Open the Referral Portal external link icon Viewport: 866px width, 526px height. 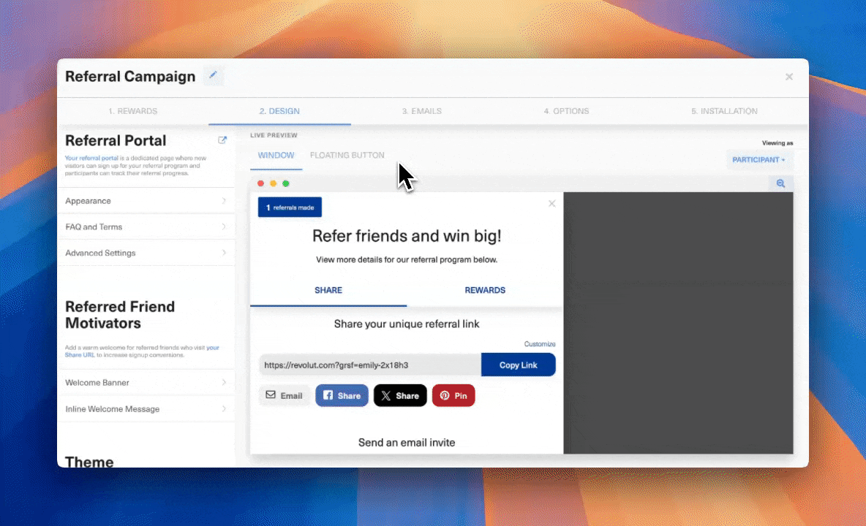click(222, 140)
